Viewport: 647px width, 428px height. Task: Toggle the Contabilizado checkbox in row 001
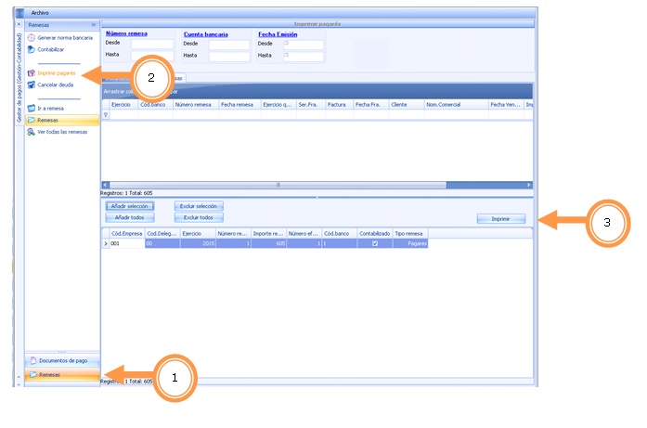374,243
